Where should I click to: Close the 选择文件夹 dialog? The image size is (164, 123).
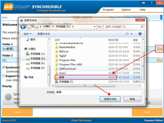(140, 19)
